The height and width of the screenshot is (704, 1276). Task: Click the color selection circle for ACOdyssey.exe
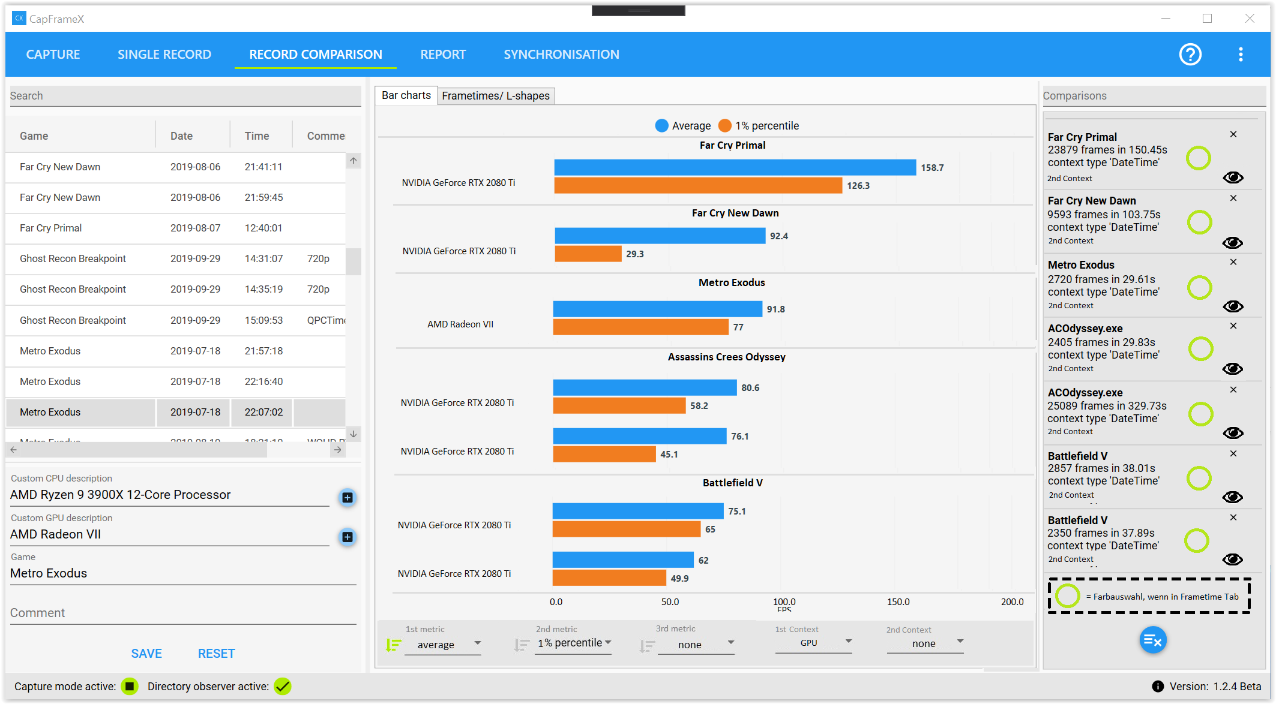(x=1200, y=348)
